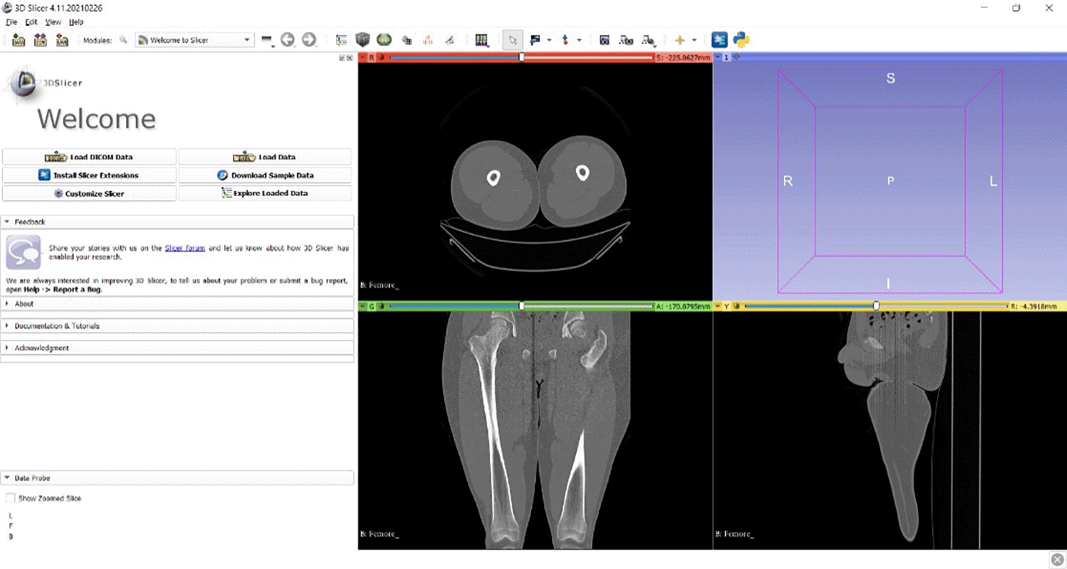1067x569 pixels.
Task: Open the File menu
Action: [11, 22]
